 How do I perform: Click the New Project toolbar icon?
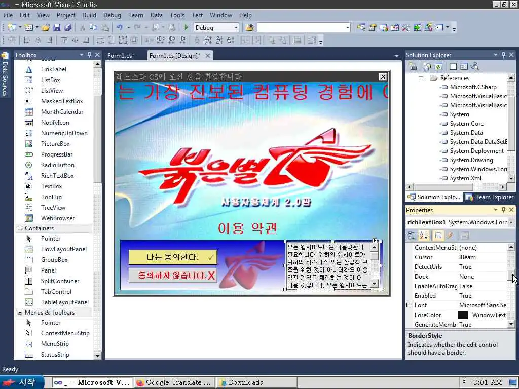(12, 27)
